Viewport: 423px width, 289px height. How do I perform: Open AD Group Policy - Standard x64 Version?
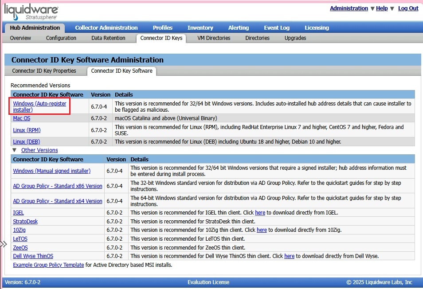[58, 201]
